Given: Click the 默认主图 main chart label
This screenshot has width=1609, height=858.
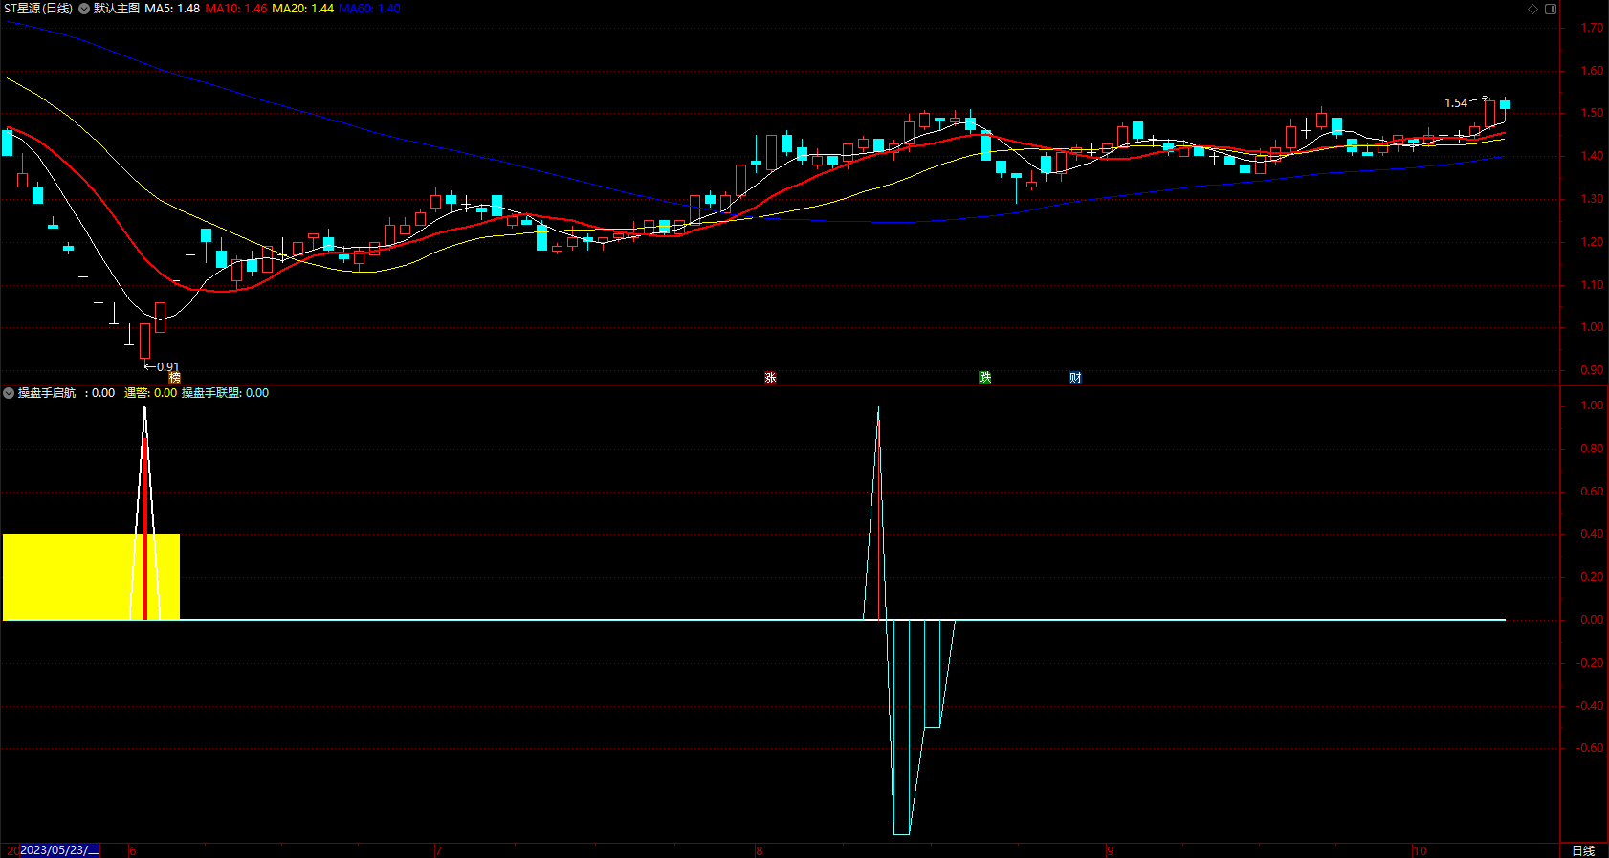Looking at the screenshot, I should [117, 9].
